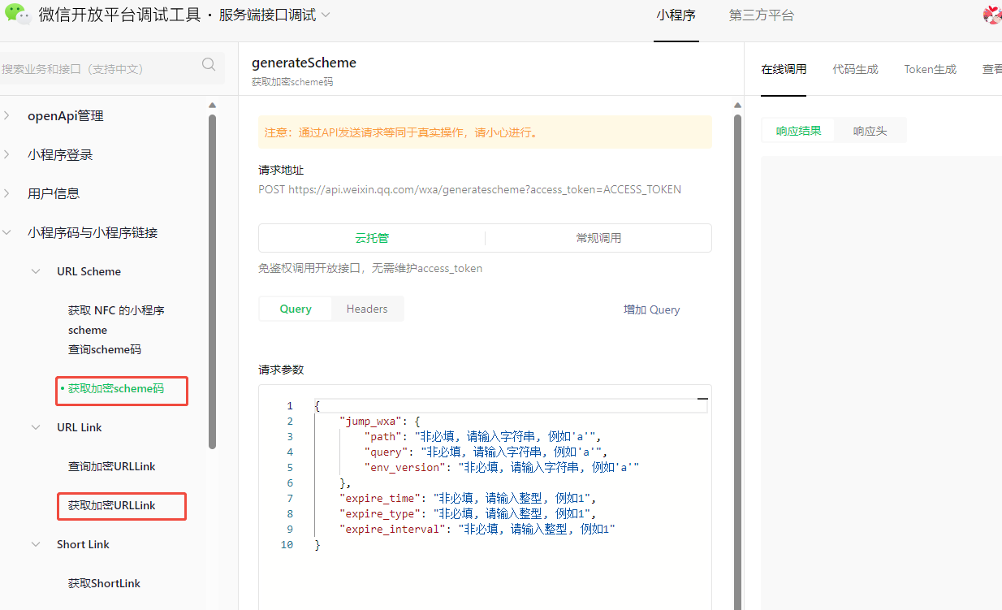Open the user avatar at top right
The width and height of the screenshot is (1002, 610).
point(992,15)
